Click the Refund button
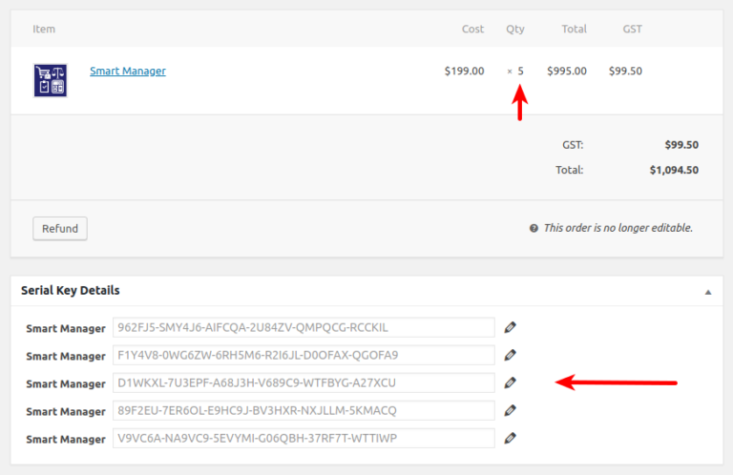Image resolution: width=733 pixels, height=475 pixels. (60, 228)
